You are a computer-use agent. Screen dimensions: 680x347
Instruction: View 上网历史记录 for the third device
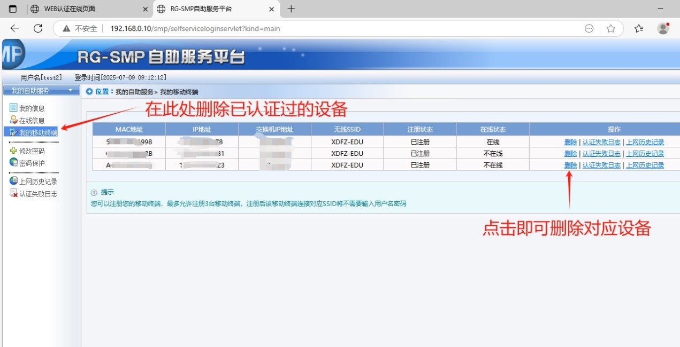click(x=645, y=165)
